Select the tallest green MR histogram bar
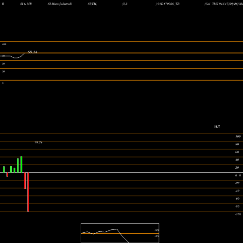 21,164
